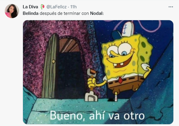
Task: Click the caption 'Bueno, ahí va otro'
Action: 97,116
